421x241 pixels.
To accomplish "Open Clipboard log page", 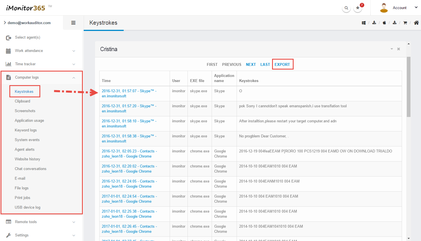I will point(22,101).
